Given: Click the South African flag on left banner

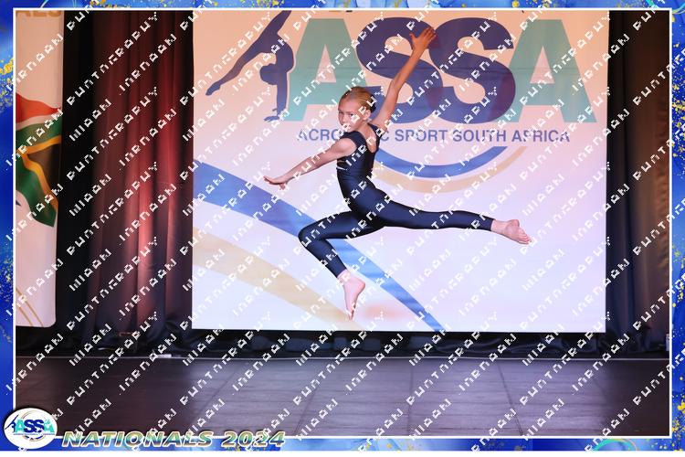Looking at the screenshot, I should coord(35,155).
